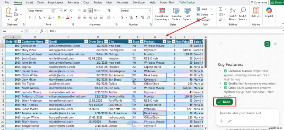284x130 pixels.
Task: Switch to the Table Design tab
Action: pos(187,2)
